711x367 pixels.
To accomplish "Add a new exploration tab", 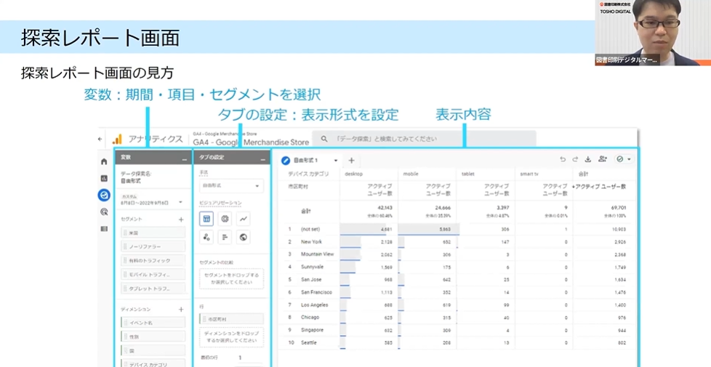I will (x=351, y=161).
